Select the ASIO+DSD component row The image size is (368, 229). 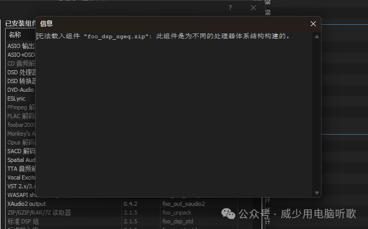[21, 55]
